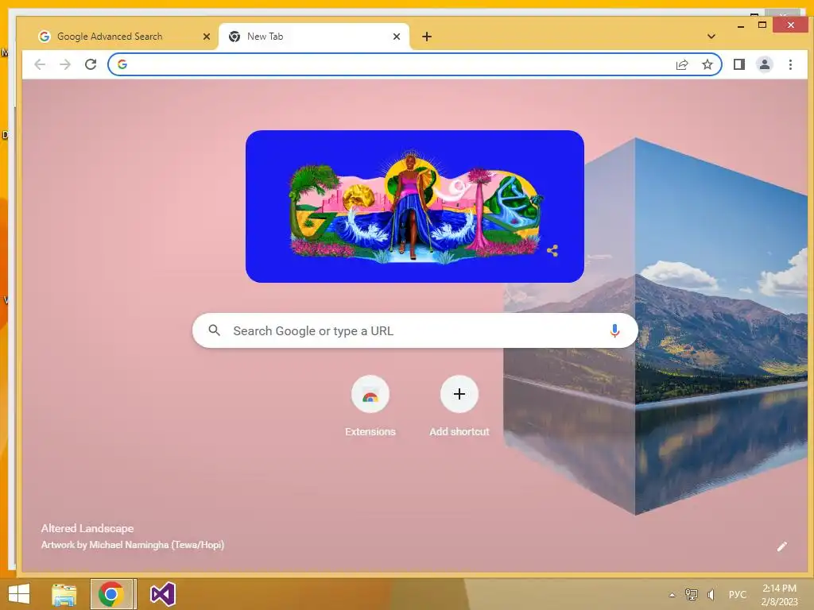Open the side panel
Image resolution: width=814 pixels, height=610 pixels.
[x=738, y=64]
